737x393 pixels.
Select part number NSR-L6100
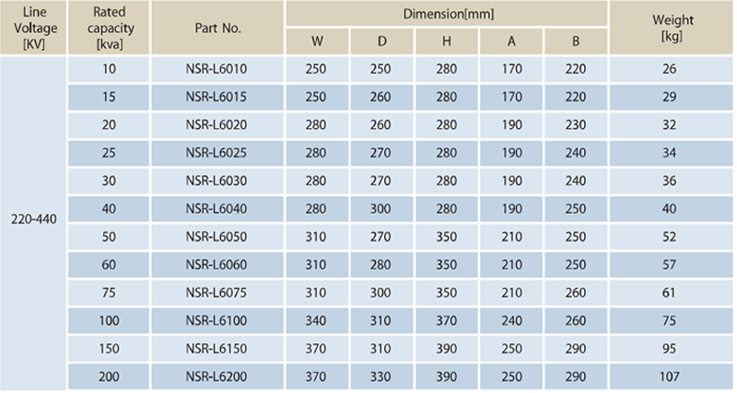pyautogui.click(x=216, y=320)
